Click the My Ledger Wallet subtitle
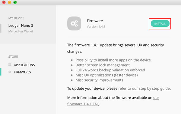Screen dimensions: 181x114 [x=21, y=31]
